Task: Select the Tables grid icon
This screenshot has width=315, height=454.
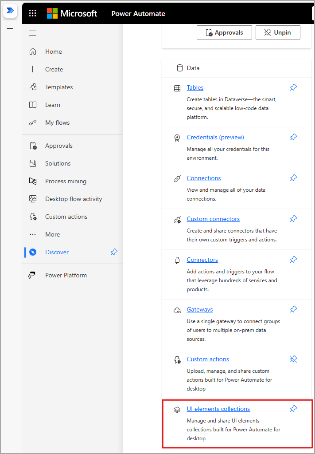Action: [178, 87]
